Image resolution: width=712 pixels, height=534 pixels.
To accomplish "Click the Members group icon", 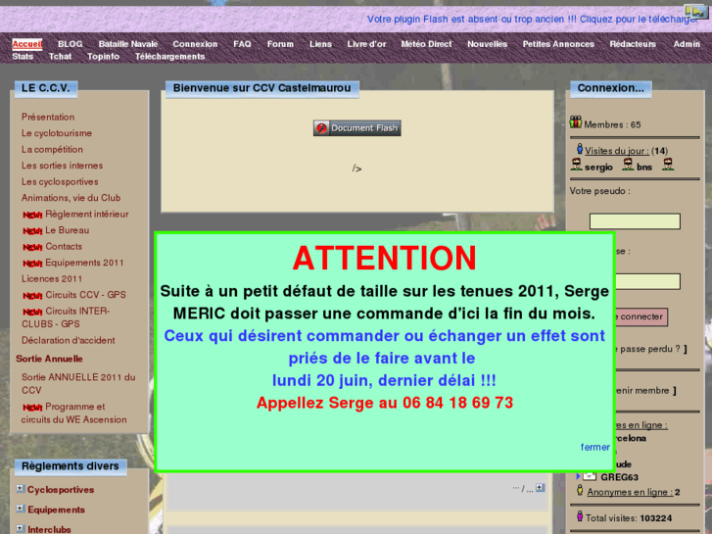I will tap(576, 122).
